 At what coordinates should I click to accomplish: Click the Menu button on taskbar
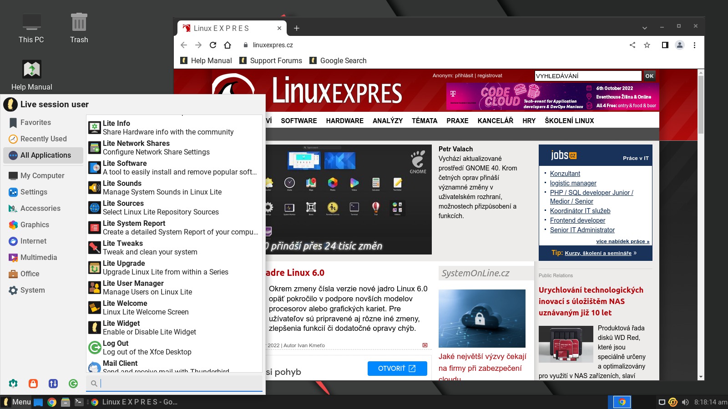(x=17, y=402)
